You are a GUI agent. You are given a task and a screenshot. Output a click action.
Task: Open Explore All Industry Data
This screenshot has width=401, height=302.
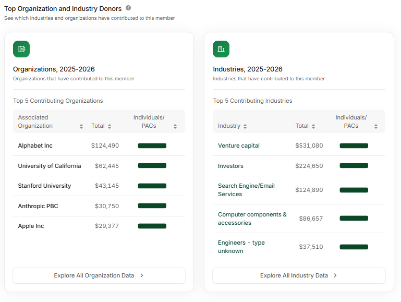coord(299,275)
